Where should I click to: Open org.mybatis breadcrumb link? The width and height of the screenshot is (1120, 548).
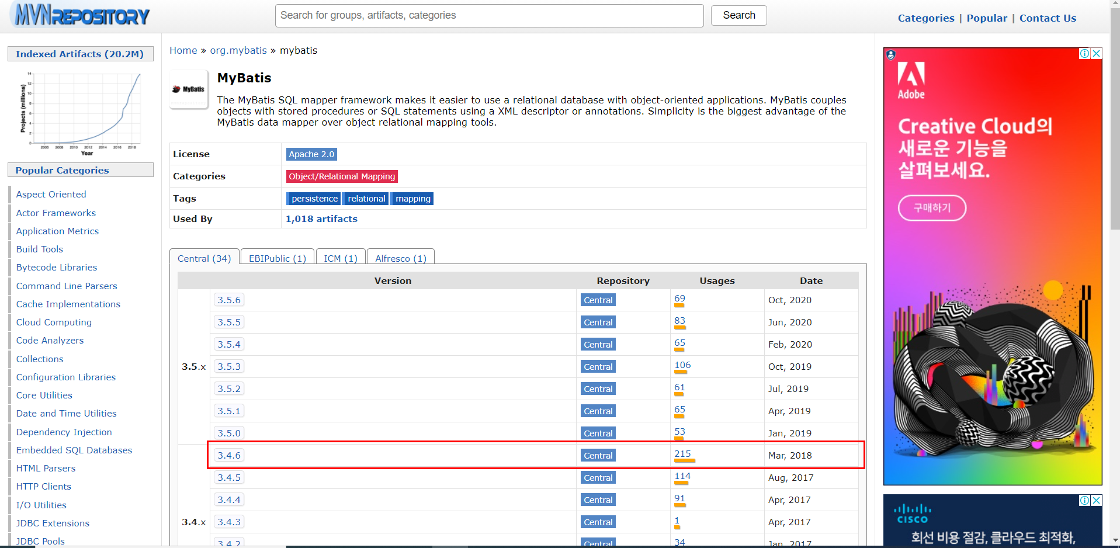pyautogui.click(x=238, y=50)
